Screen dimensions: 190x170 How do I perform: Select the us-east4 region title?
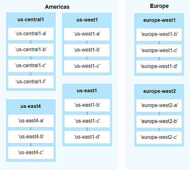31,106
